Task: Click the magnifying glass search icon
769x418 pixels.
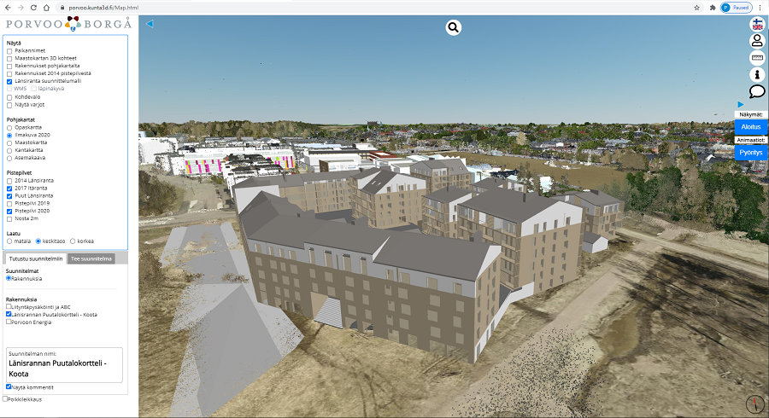Action: point(453,27)
